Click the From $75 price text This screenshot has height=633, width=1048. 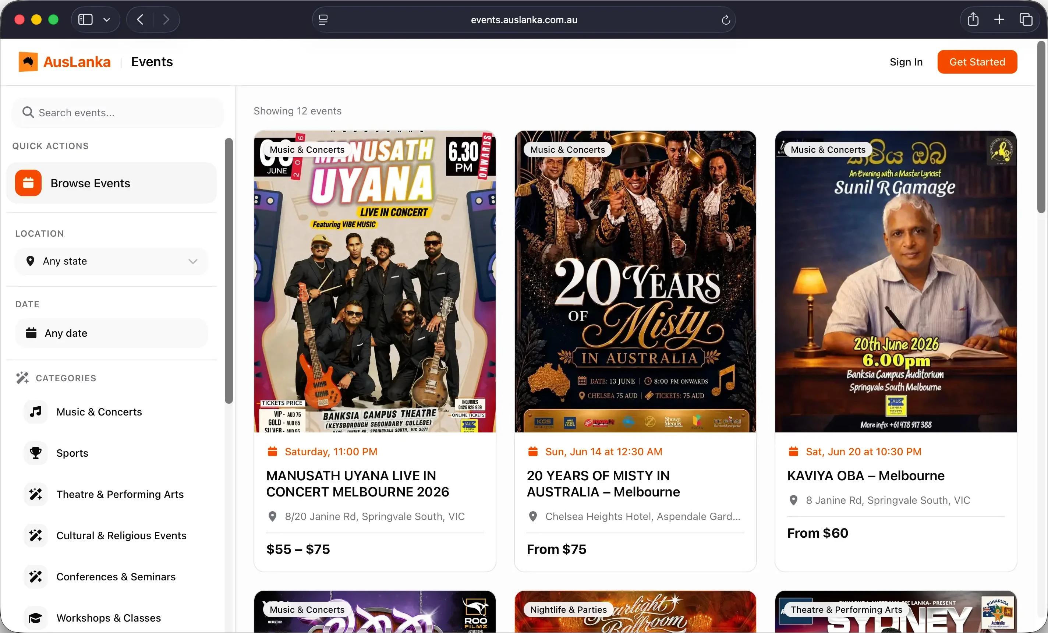[556, 549]
